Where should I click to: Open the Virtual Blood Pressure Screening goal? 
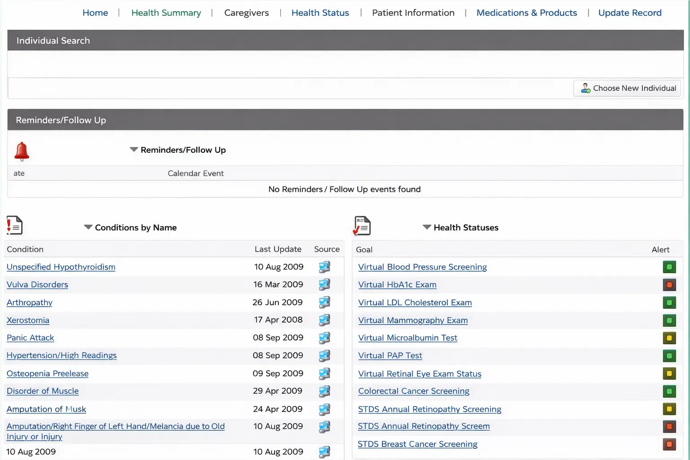(422, 266)
